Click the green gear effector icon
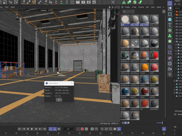Viewport: 182px width, 136px height. click(x=170, y=41)
